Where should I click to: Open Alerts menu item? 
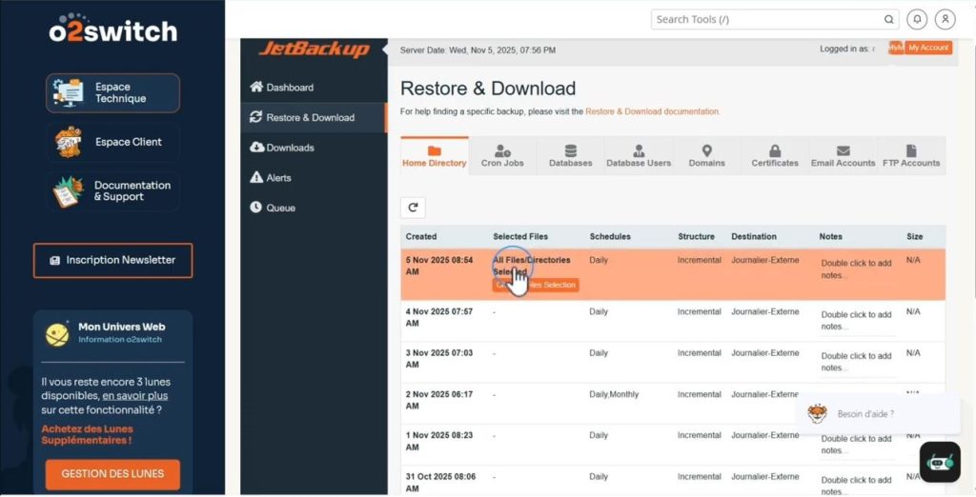(x=314, y=177)
